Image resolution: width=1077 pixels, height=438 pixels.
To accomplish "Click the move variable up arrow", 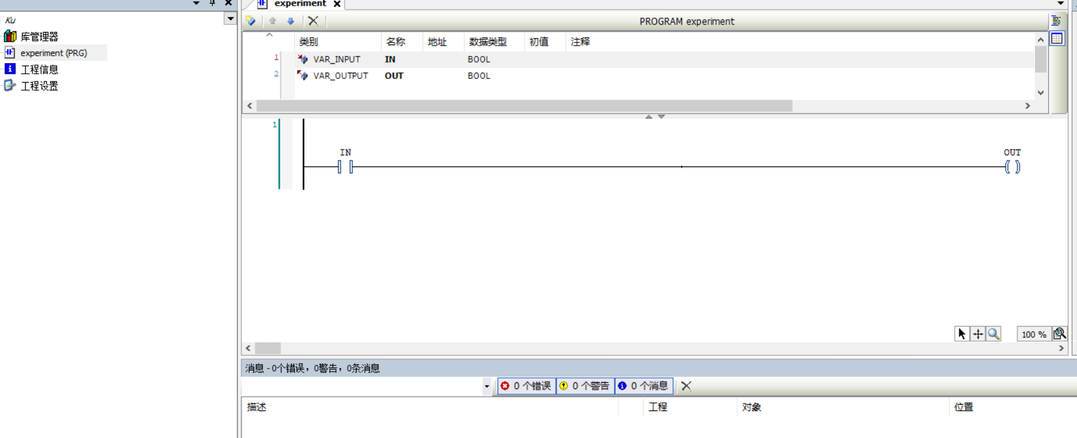I will pyautogui.click(x=273, y=21).
